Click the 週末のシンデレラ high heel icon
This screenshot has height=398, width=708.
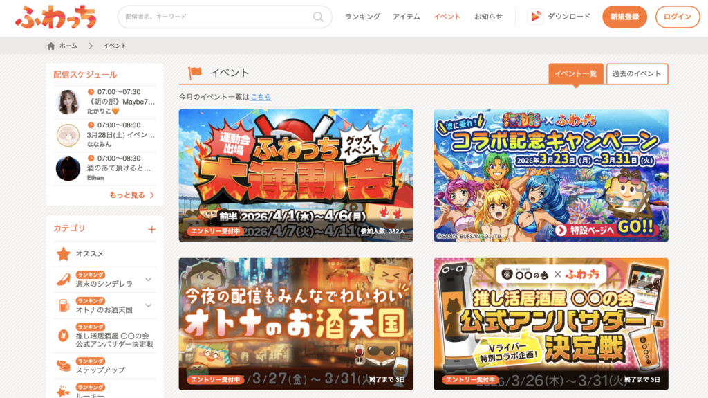click(x=64, y=280)
